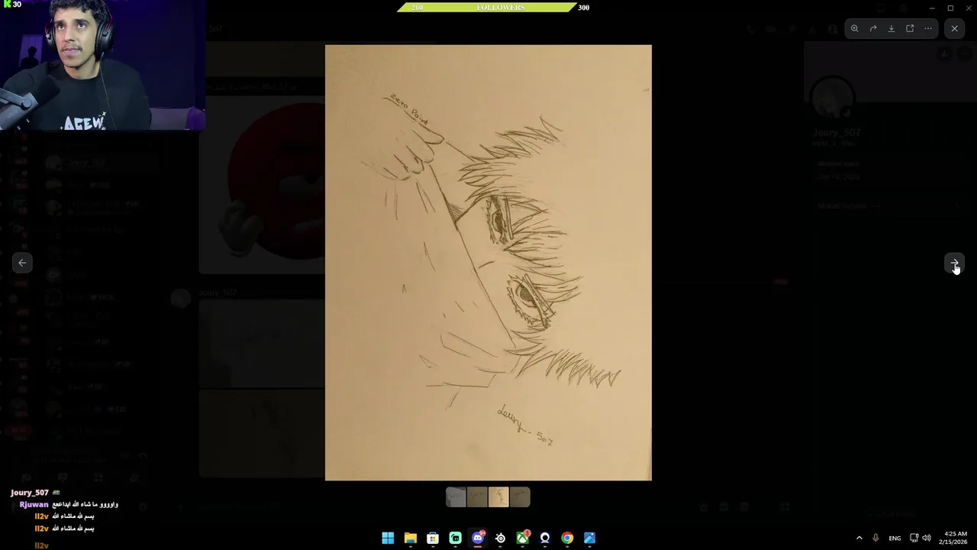Switch input language via ENG indicator
The height and width of the screenshot is (550, 977).
[x=895, y=538]
